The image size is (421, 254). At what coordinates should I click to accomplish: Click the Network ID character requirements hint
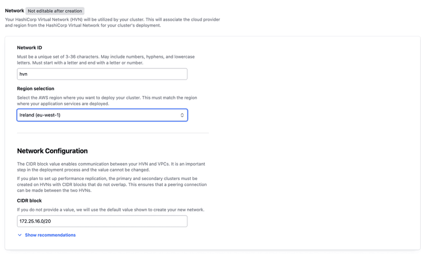106,60
